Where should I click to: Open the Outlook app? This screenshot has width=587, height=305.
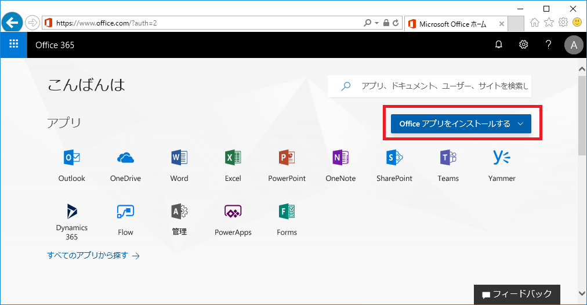click(x=71, y=165)
